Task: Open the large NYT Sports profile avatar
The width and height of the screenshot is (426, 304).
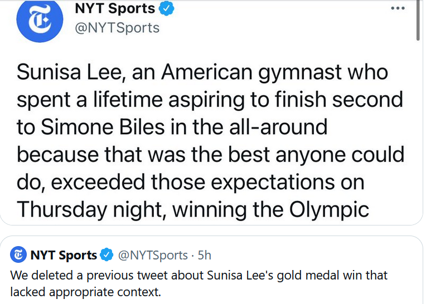Action: pyautogui.click(x=39, y=21)
